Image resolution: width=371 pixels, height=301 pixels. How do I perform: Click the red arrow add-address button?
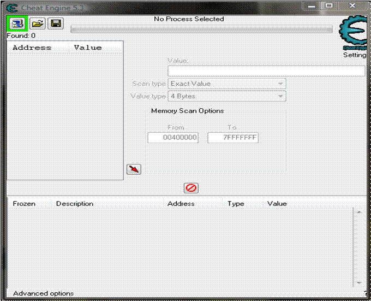[x=134, y=169]
